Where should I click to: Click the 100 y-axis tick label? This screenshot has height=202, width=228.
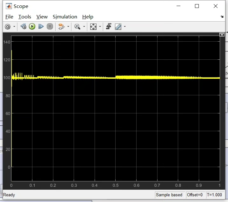pyautogui.click(x=7, y=78)
